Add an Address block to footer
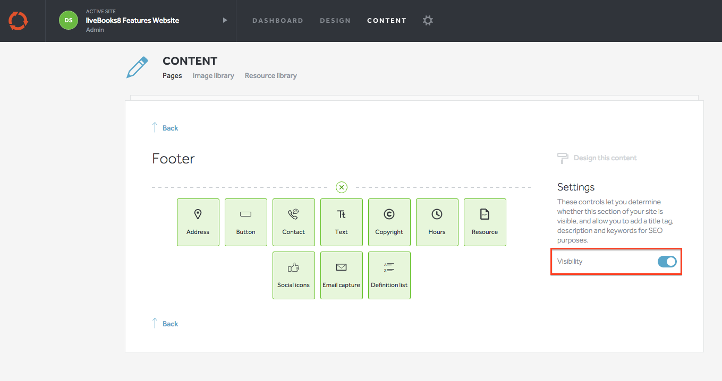The height and width of the screenshot is (381, 722). pos(198,222)
